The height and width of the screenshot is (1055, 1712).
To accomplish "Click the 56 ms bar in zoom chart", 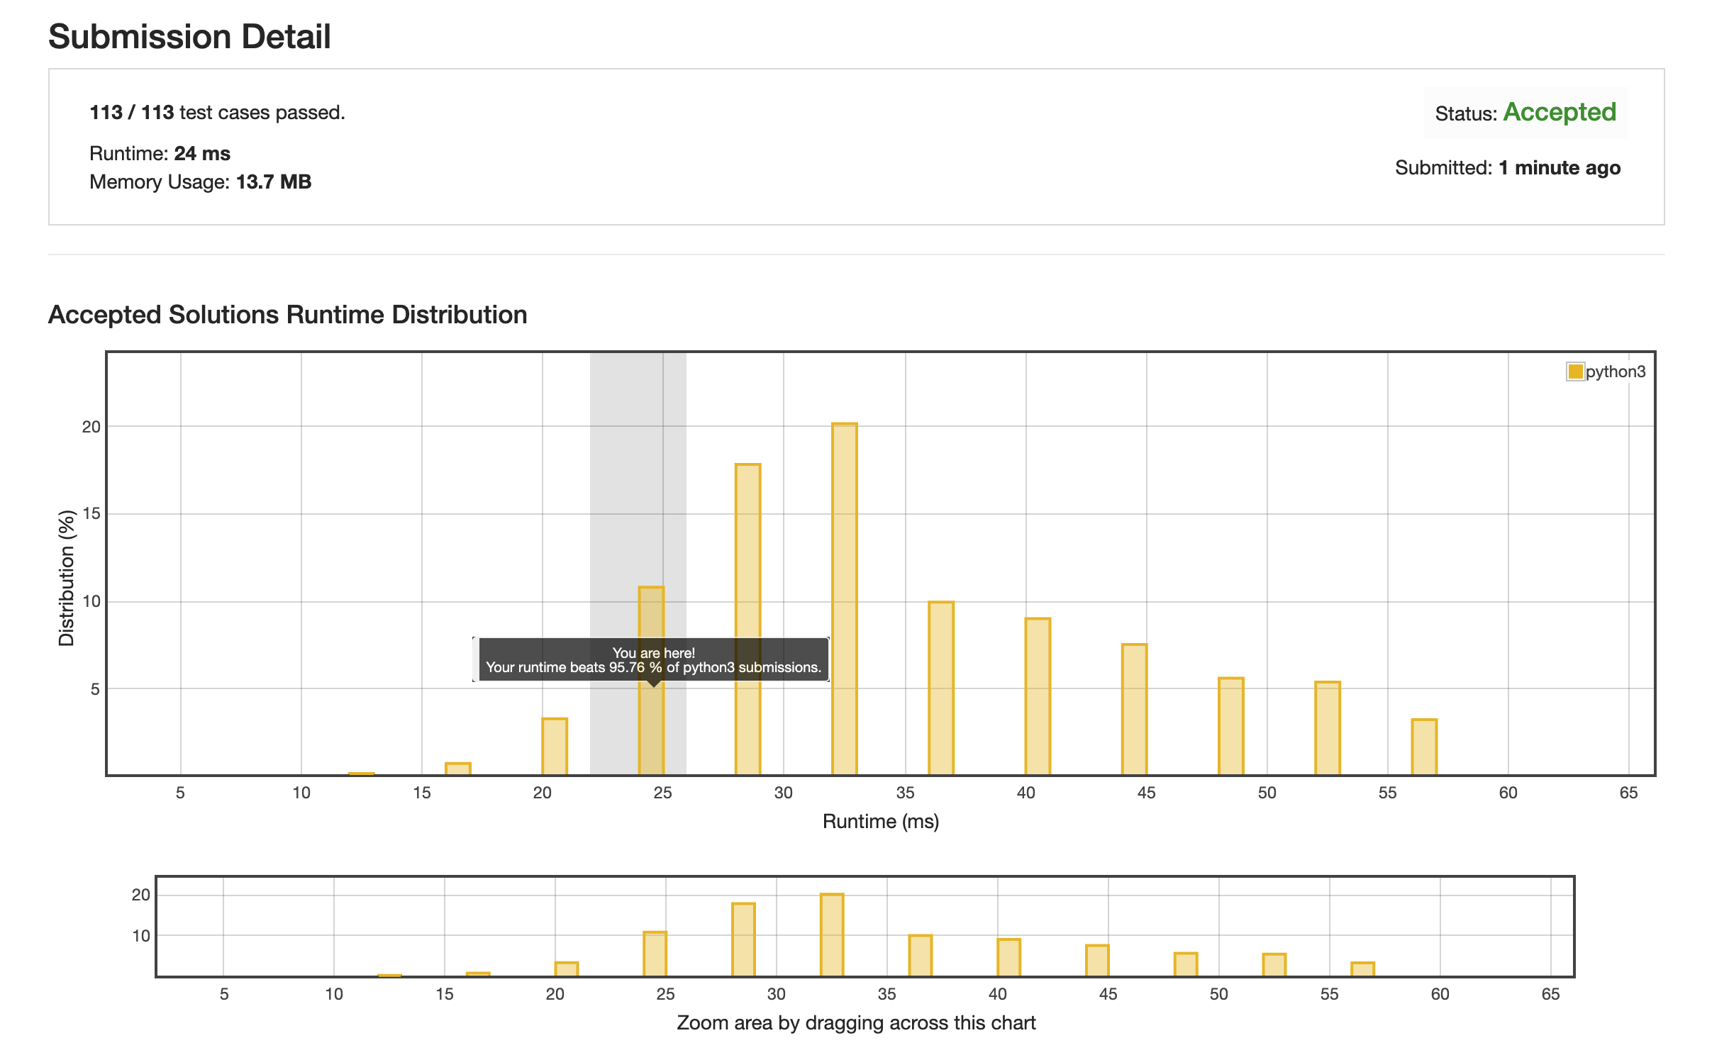I will pyautogui.click(x=1362, y=969).
